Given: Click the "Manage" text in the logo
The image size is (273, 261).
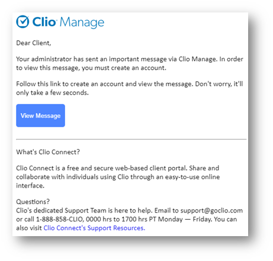Looking at the screenshot, I should 82,22.
